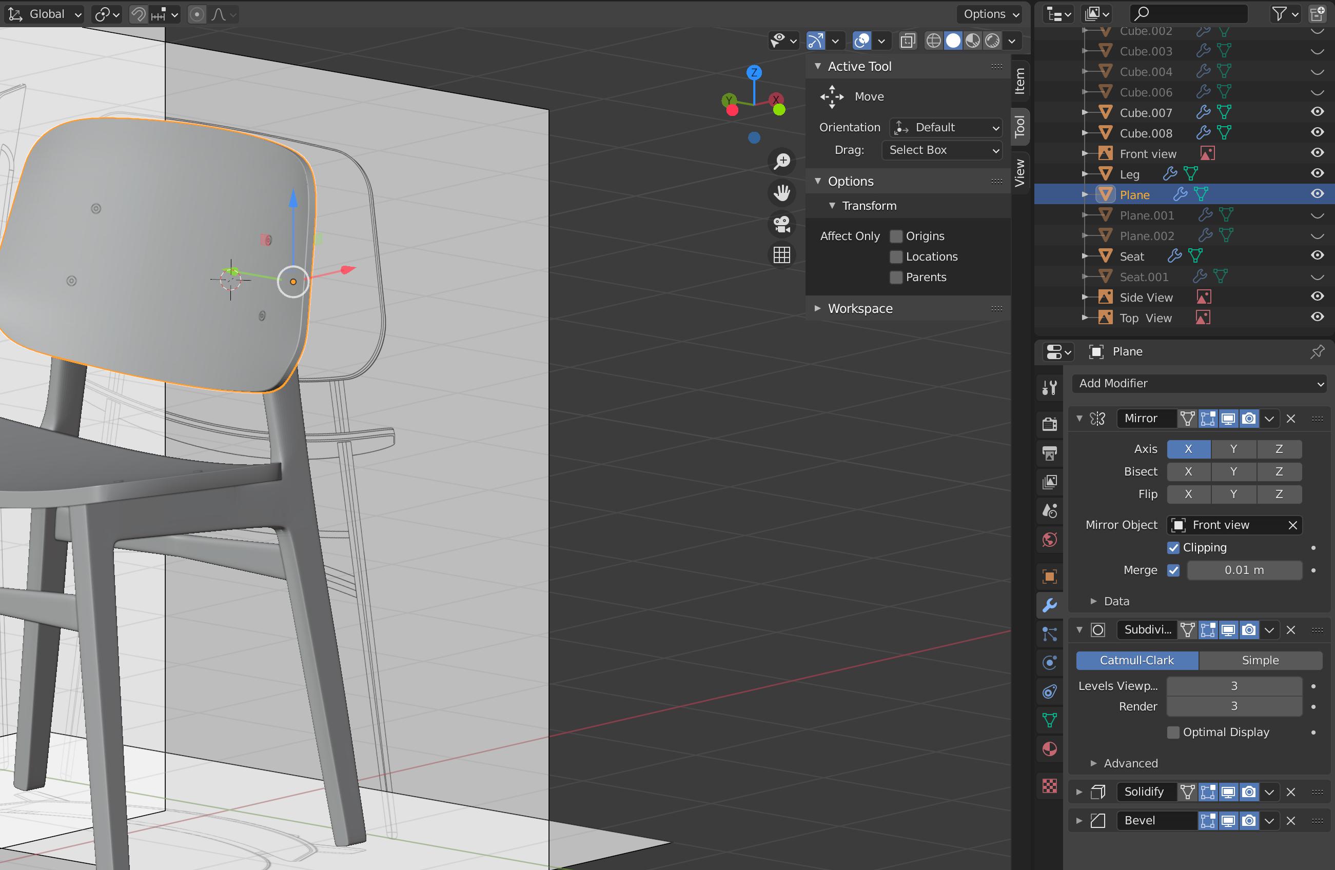The height and width of the screenshot is (870, 1335).
Task: Open the Drag Select Box dropdown
Action: point(941,150)
